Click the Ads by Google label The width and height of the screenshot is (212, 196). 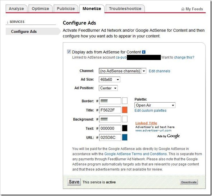[169, 136]
